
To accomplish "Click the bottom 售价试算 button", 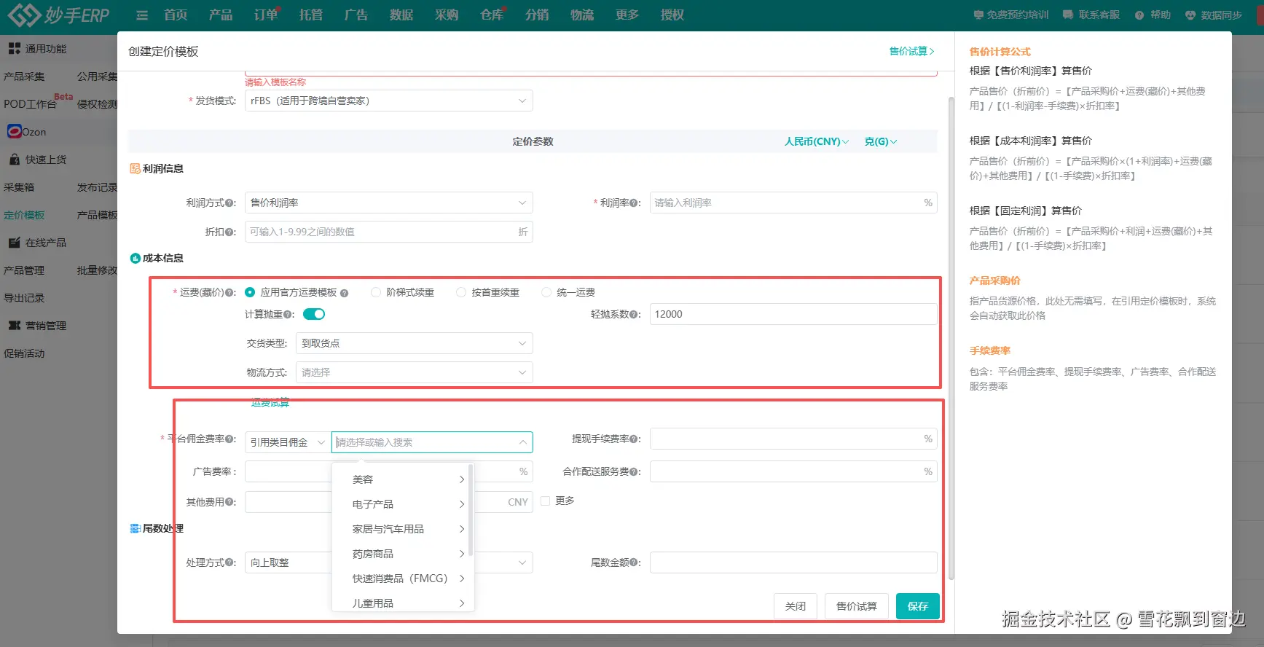I will tap(857, 606).
